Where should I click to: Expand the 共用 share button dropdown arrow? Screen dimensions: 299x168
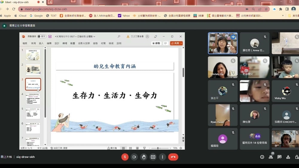point(181,43)
